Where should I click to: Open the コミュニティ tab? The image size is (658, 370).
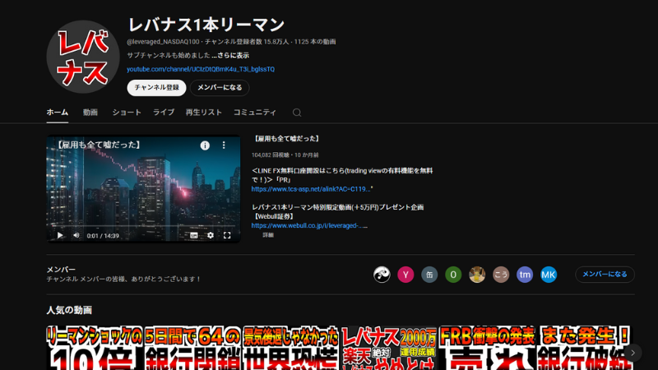[x=255, y=113]
